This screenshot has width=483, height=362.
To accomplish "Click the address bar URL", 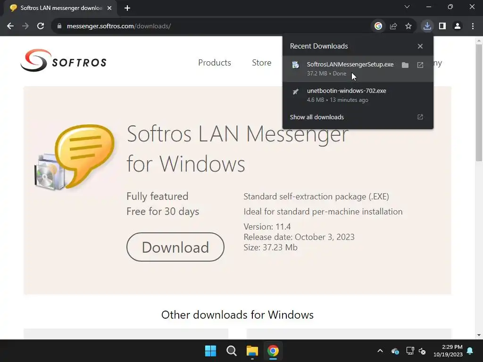I will 119,26.
